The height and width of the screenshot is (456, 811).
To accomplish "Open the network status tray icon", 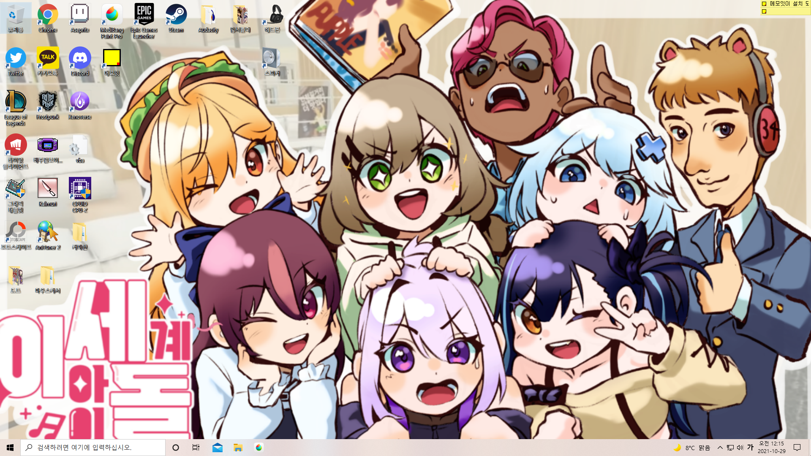I will (x=730, y=448).
